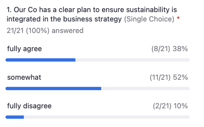Click gray unfilled part of somewhat bar
Screen dimensions: 204x127
coord(145,88)
